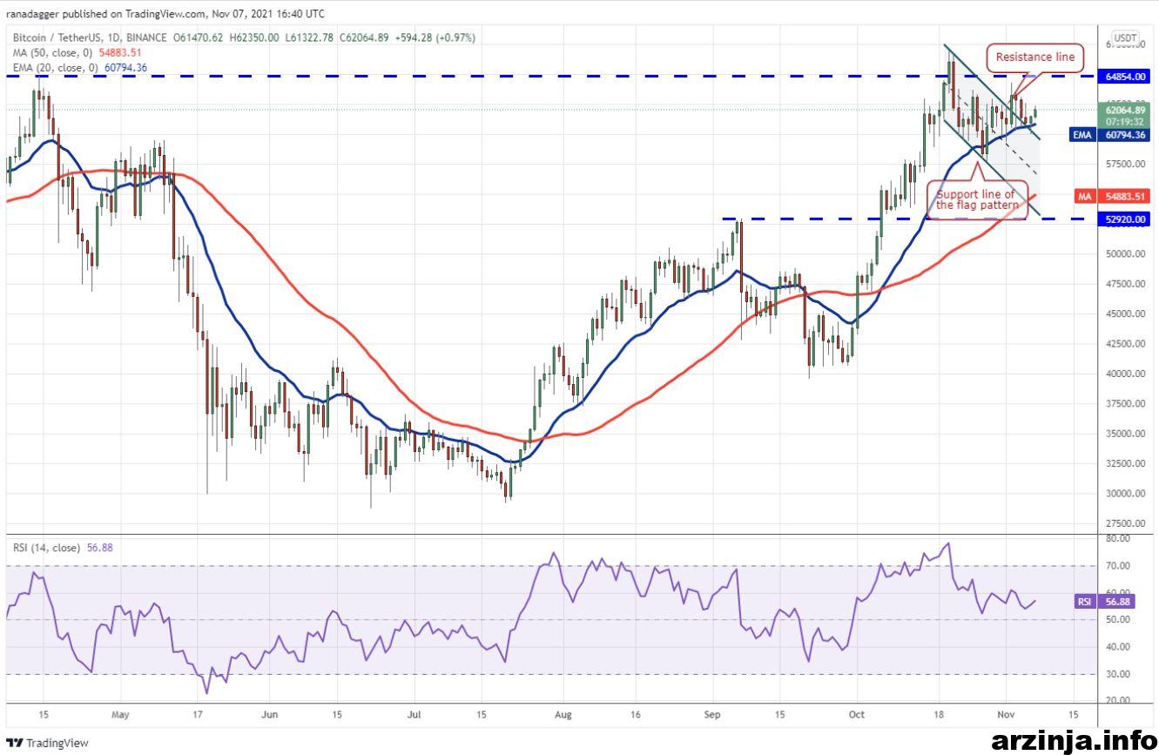Click the 40.00 RSI axis label

pyautogui.click(x=1117, y=647)
